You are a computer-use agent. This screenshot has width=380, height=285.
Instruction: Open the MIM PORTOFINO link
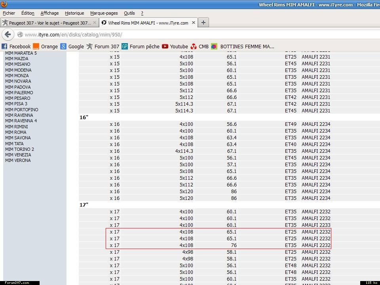21,110
